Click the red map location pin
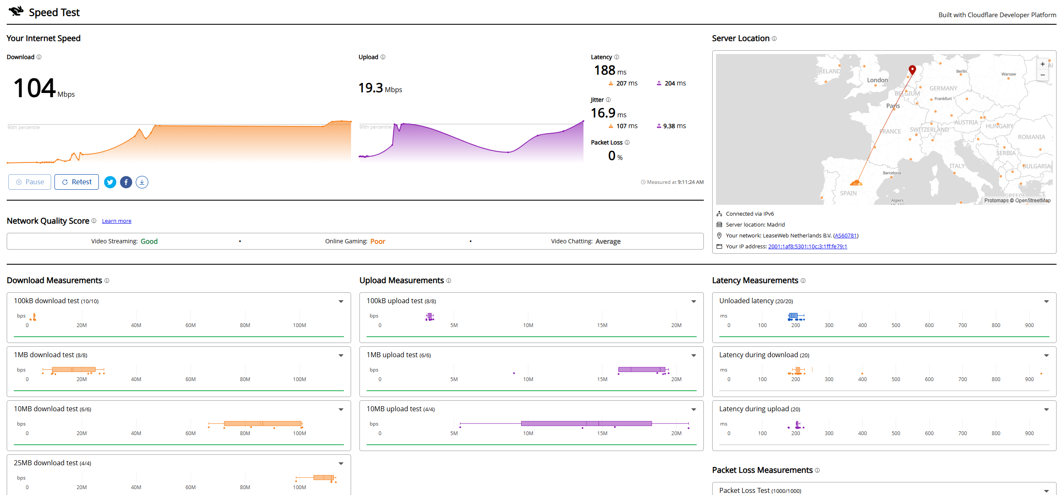Screen dimensions: 1062x495 tap(912, 70)
